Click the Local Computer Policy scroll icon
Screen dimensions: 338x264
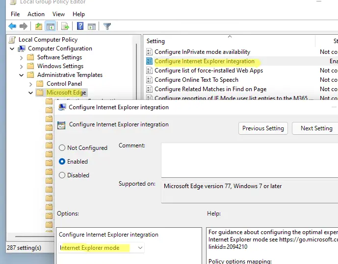[x=12, y=40]
